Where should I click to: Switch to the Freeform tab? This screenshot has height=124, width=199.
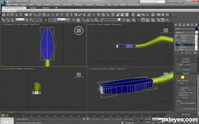33,8
